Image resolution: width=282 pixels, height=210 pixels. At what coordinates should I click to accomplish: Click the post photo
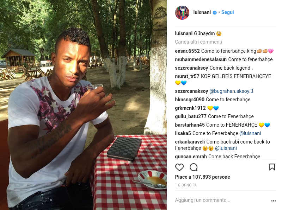click(83, 105)
